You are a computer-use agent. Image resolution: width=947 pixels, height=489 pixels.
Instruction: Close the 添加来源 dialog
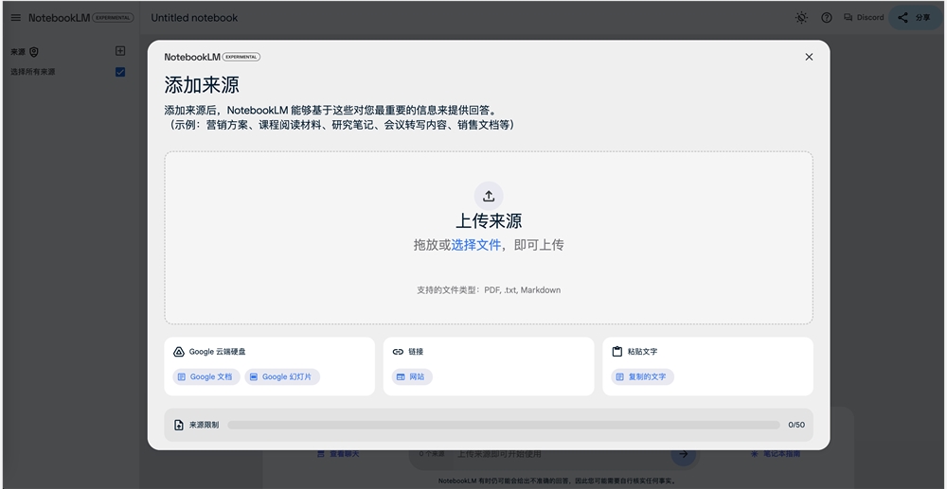[x=810, y=57]
